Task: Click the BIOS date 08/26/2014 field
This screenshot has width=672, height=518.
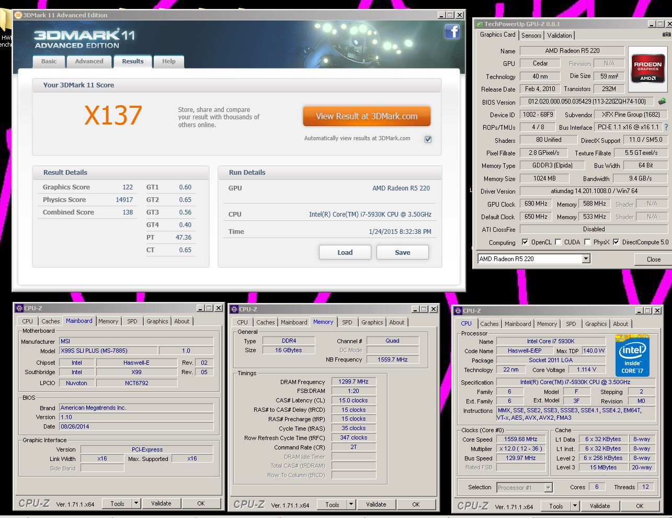Action: [136, 426]
